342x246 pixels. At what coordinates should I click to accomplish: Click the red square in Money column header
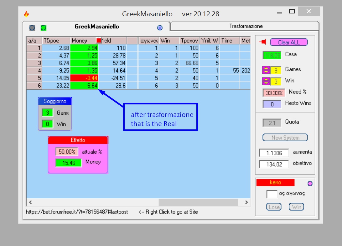[x=99, y=41]
